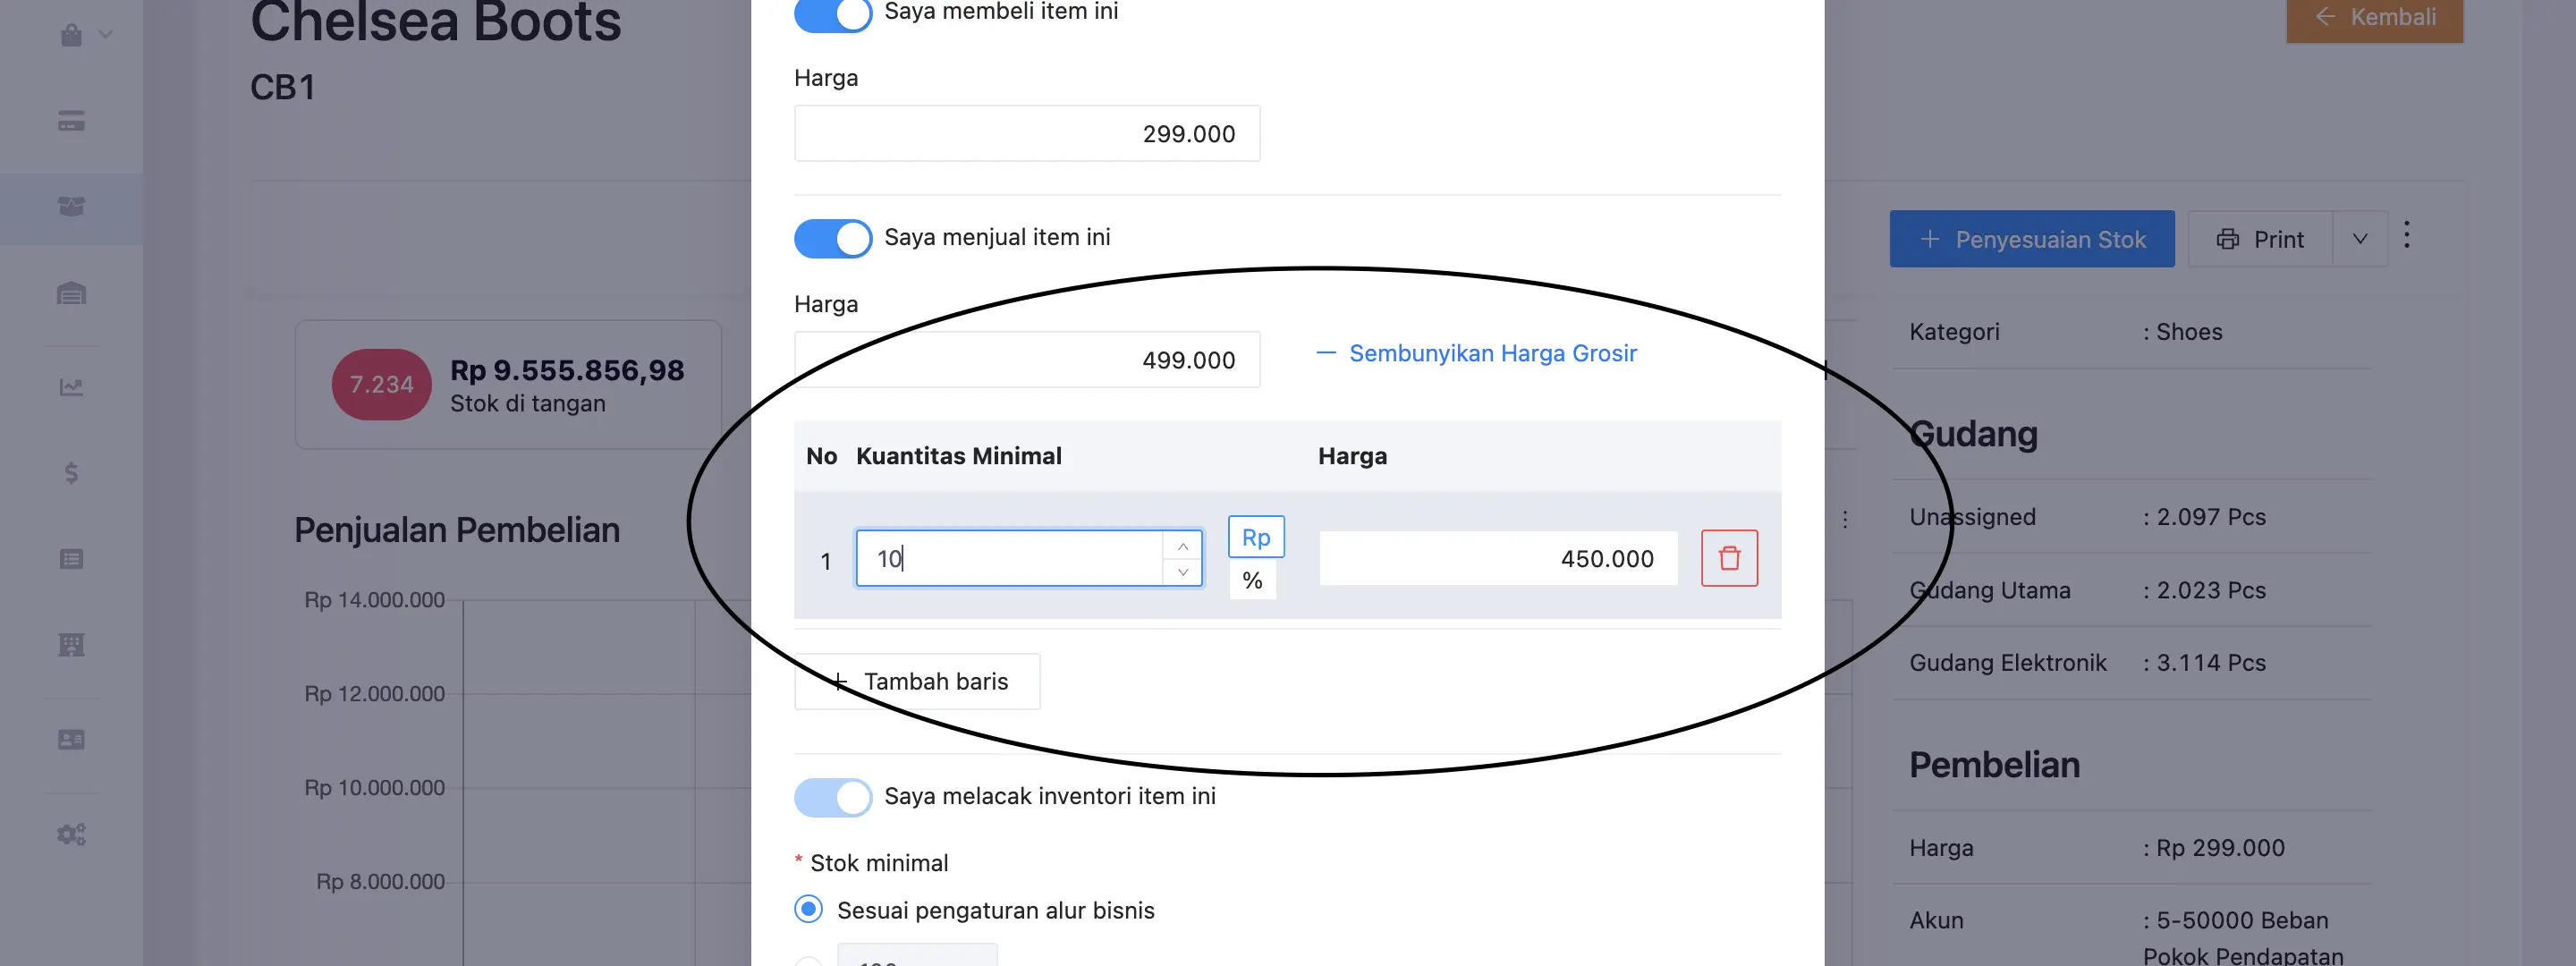The height and width of the screenshot is (966, 2576).
Task: Click Pembelian Harga 'Rp 299.000' value
Action: [x=2220, y=848]
